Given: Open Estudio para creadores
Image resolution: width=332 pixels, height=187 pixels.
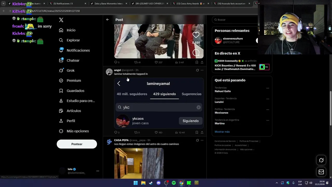Looking at the screenshot, I should (x=77, y=101).
